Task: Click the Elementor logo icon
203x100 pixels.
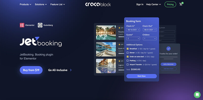Action: (x=22, y=25)
